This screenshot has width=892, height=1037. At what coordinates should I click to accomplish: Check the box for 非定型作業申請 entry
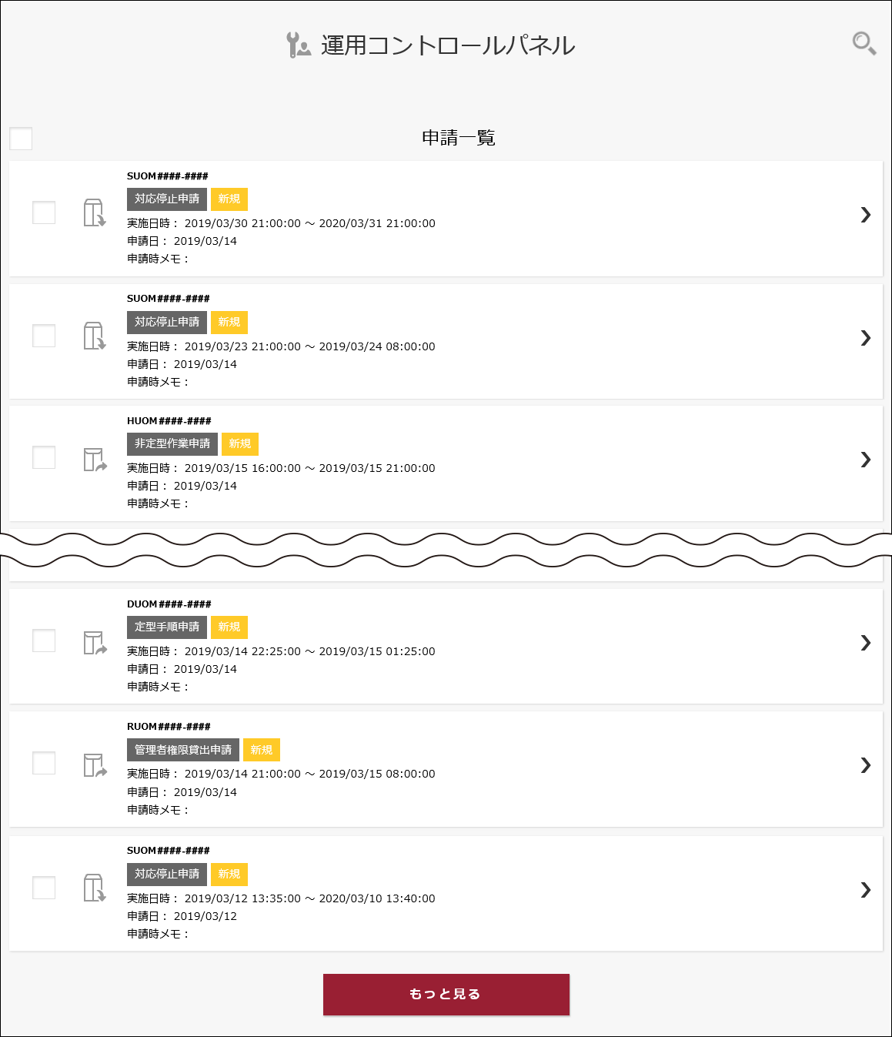[44, 457]
